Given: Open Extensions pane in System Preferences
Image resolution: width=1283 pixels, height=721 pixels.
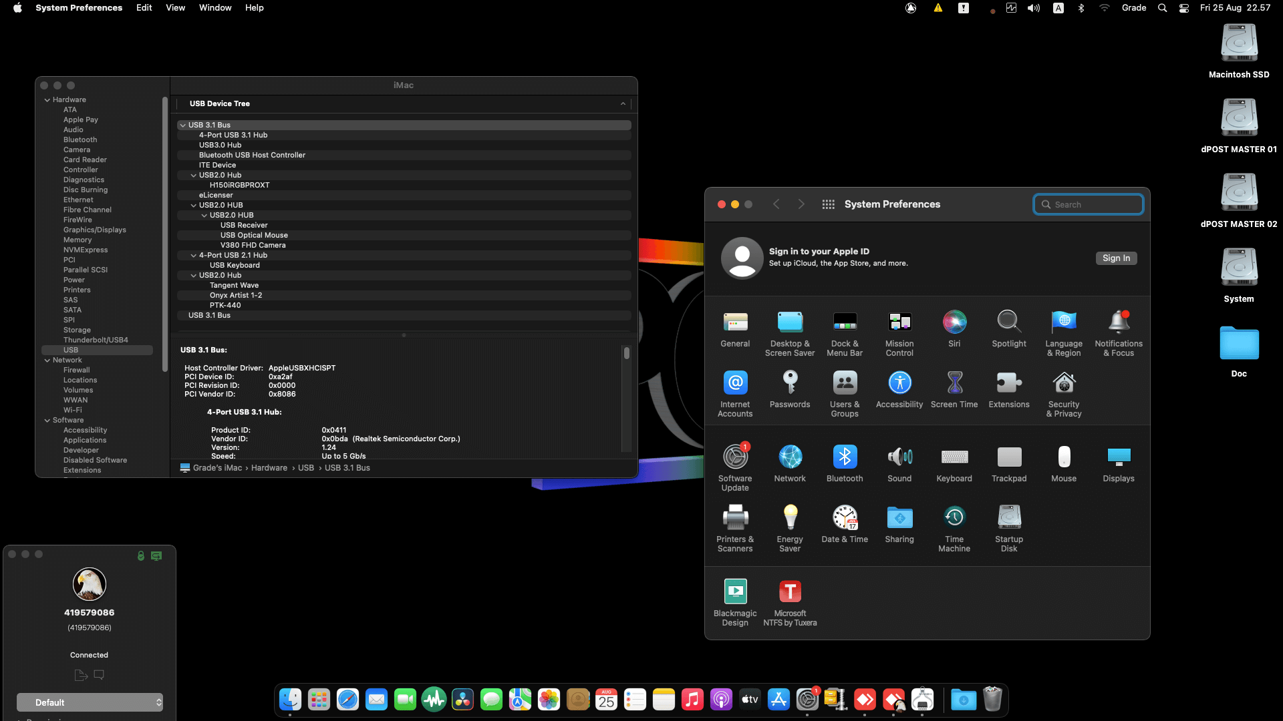Looking at the screenshot, I should 1009,390.
